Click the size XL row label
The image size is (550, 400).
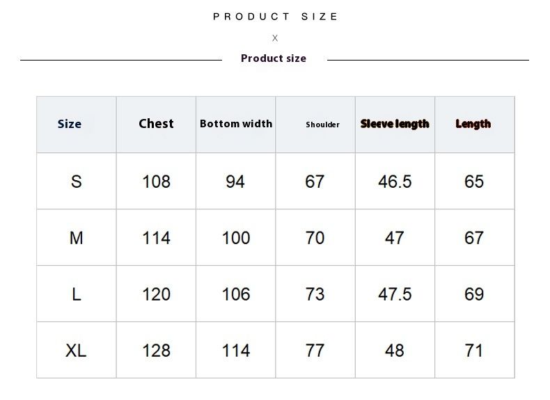pyautogui.click(x=77, y=351)
